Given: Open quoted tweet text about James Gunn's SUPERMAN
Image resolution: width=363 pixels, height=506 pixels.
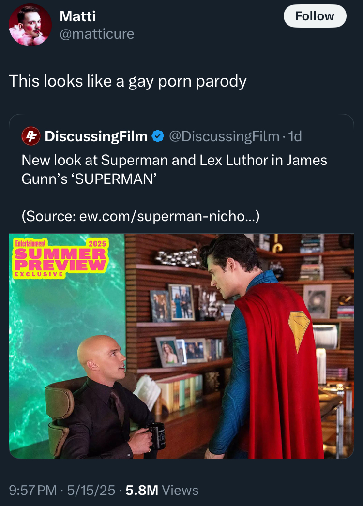Looking at the screenshot, I should coord(174,169).
